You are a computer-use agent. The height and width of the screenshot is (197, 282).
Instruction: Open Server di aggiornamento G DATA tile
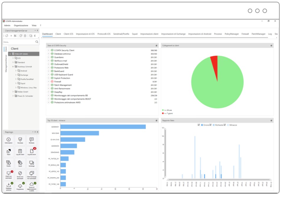(32, 187)
